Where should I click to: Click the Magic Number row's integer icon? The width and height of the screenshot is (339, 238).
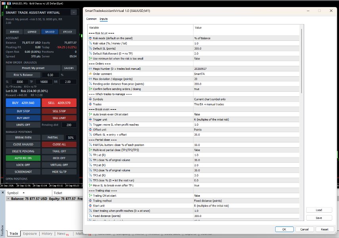coord(90,69)
